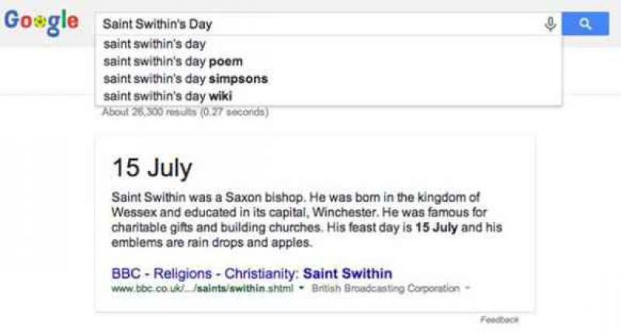Click the "About 26,300 results" count text

tap(186, 112)
